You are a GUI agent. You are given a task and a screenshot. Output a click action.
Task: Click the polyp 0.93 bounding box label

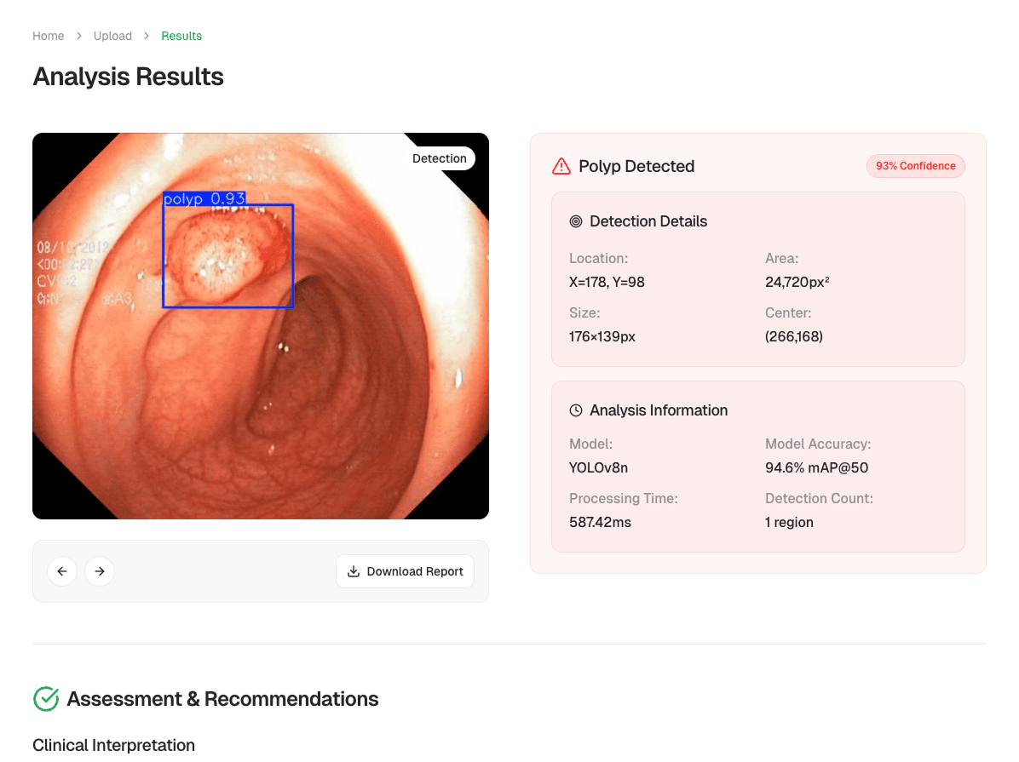[204, 198]
